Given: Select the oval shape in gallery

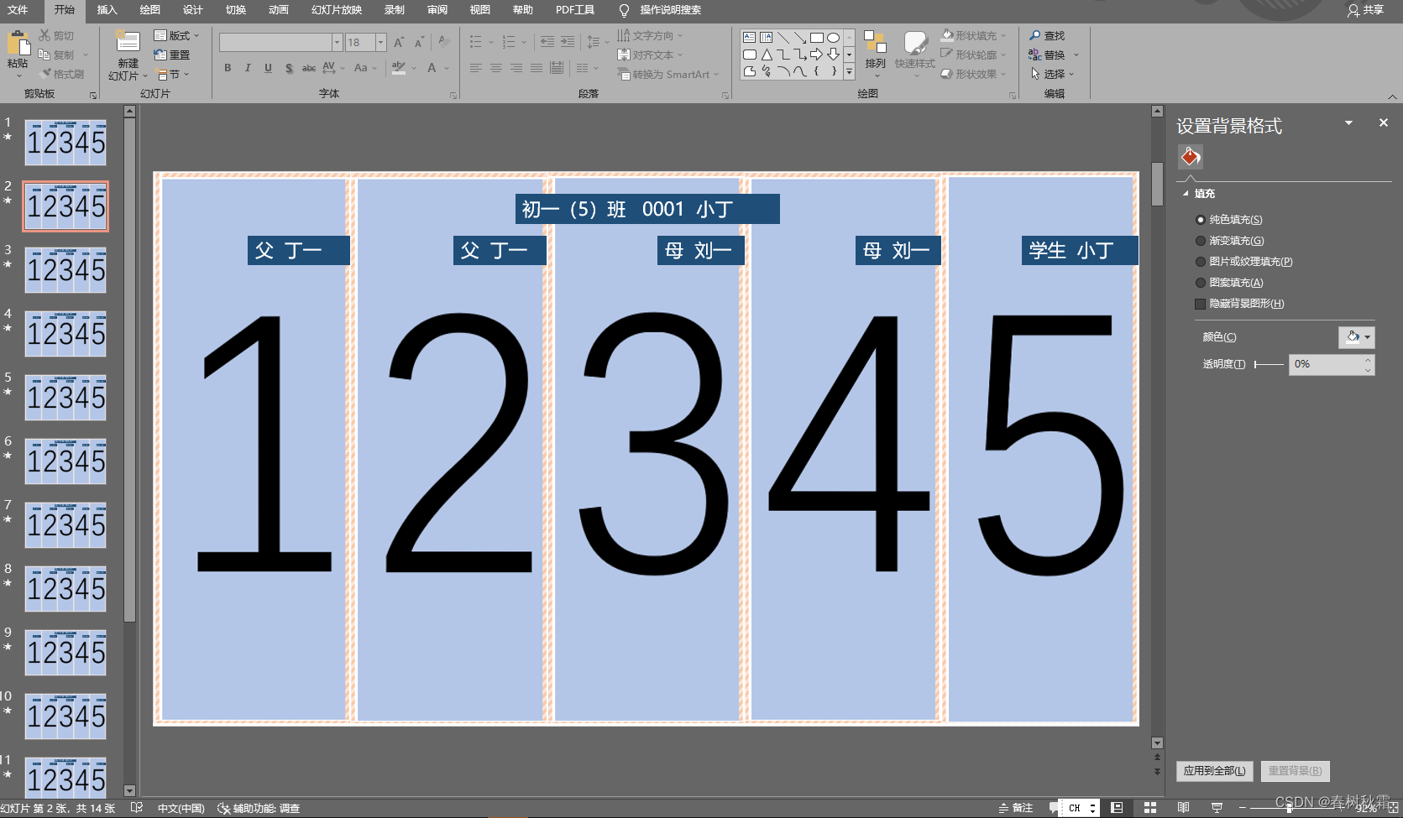Looking at the screenshot, I should (833, 38).
